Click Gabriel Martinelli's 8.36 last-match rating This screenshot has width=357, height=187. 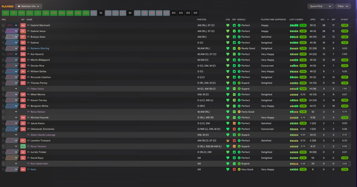click(303, 25)
